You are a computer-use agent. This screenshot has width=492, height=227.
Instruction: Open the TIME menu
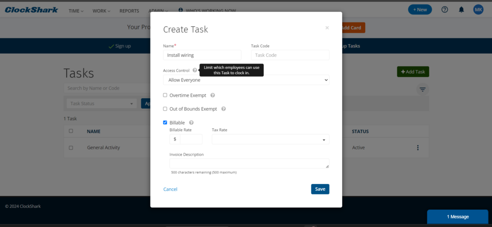(76, 11)
